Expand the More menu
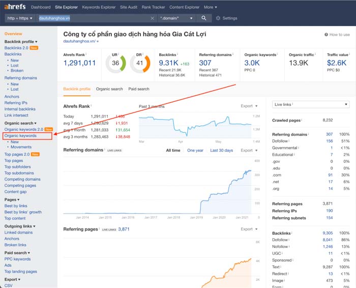This screenshot has width=356, height=288. tap(210, 7)
